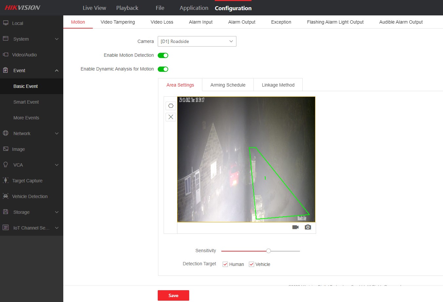The height and width of the screenshot is (302, 443).
Task: Expand the Network section
Action: [22, 133]
